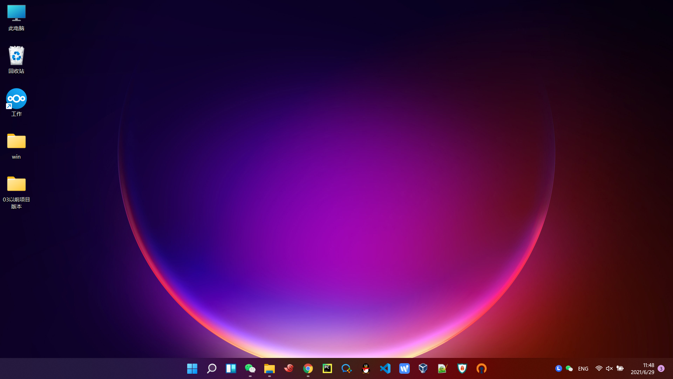The height and width of the screenshot is (379, 673).
Task: Open the clock showing 11:48 2021/6/29
Action: (x=642, y=368)
